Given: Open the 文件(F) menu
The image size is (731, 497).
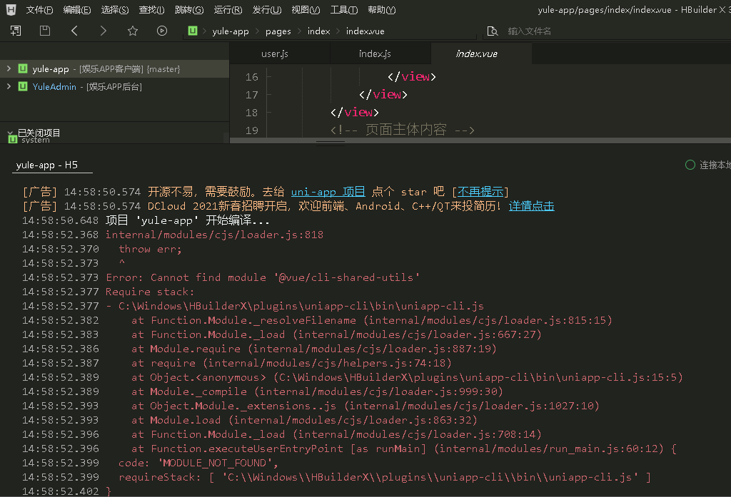Looking at the screenshot, I should coord(39,10).
